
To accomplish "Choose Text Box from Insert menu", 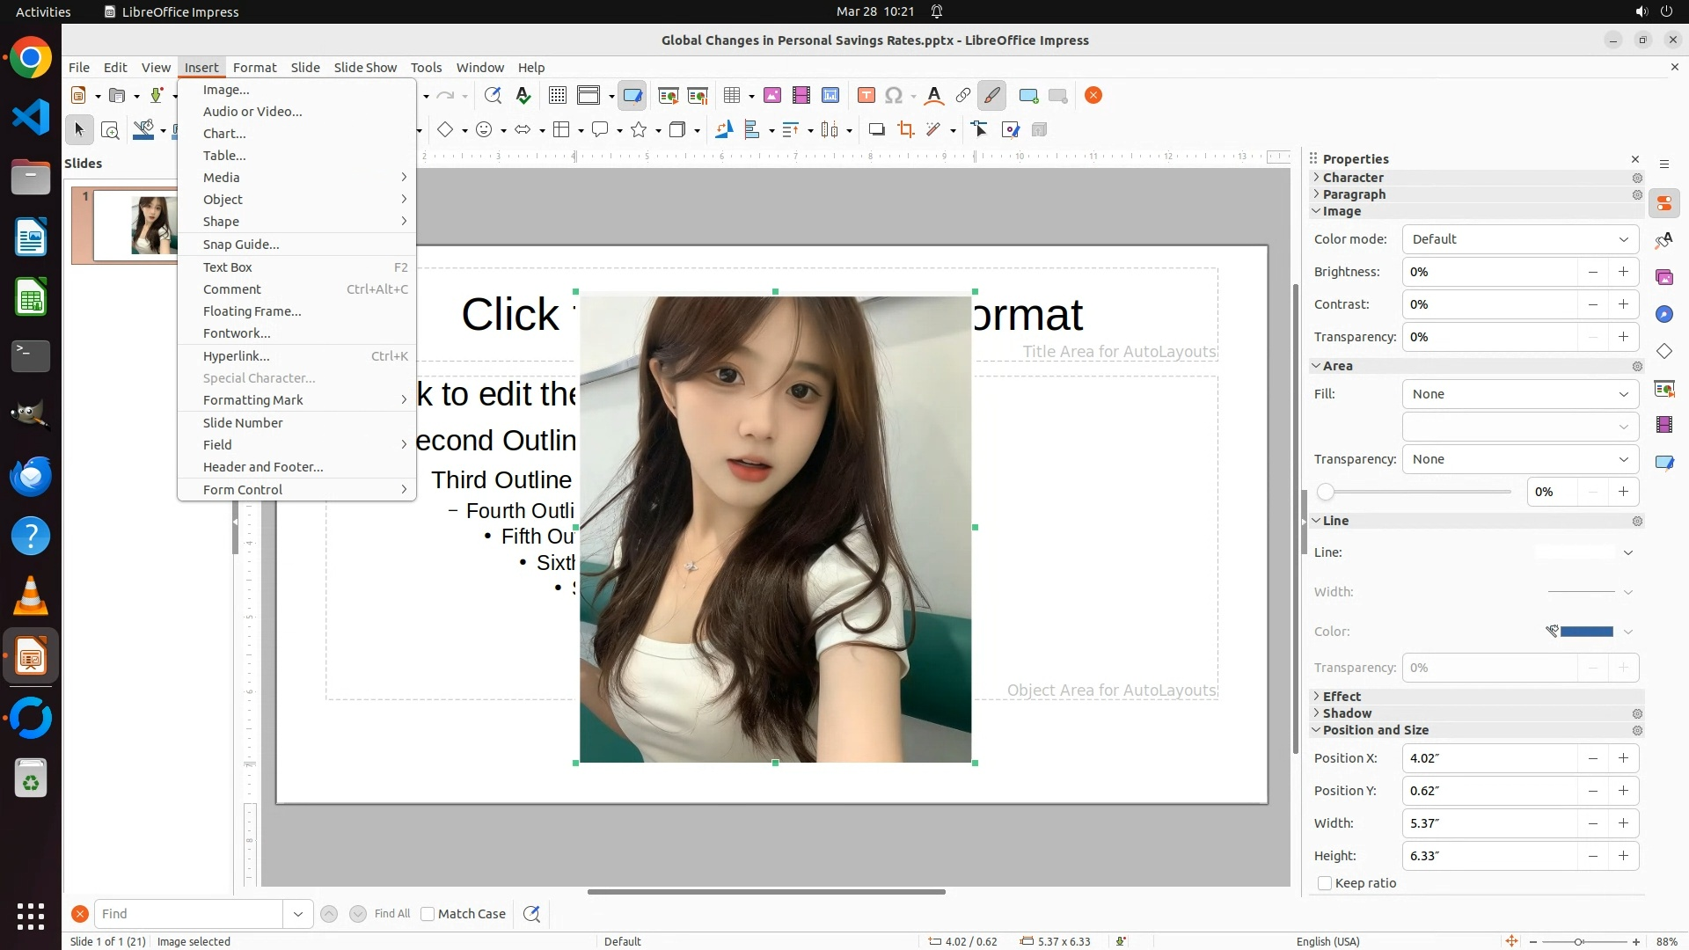I will coord(228,267).
